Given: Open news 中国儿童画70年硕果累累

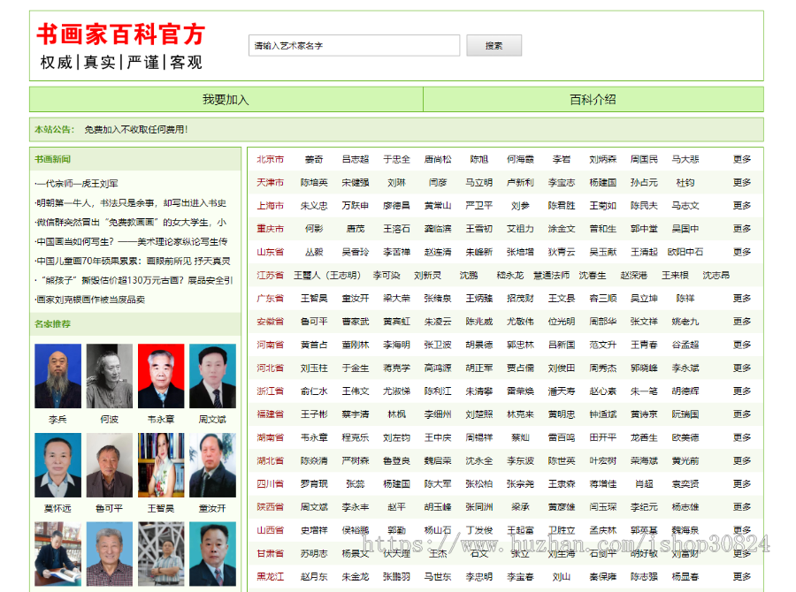Looking at the screenshot, I should point(132,261).
